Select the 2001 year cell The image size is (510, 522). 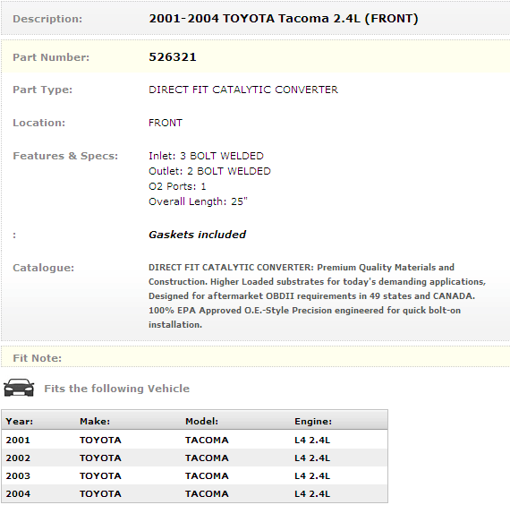tap(18, 441)
